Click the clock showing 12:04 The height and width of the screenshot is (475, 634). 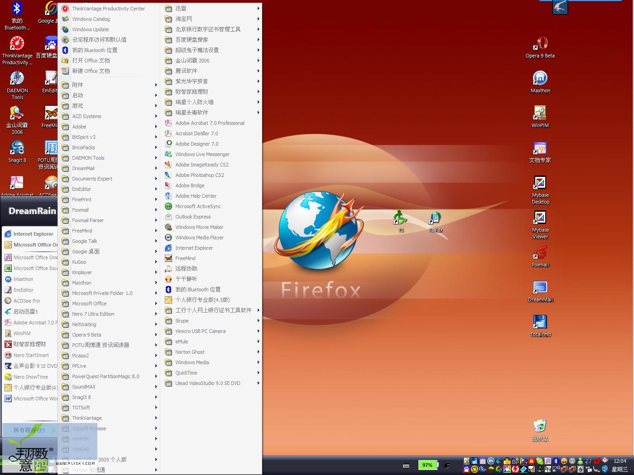620,461
